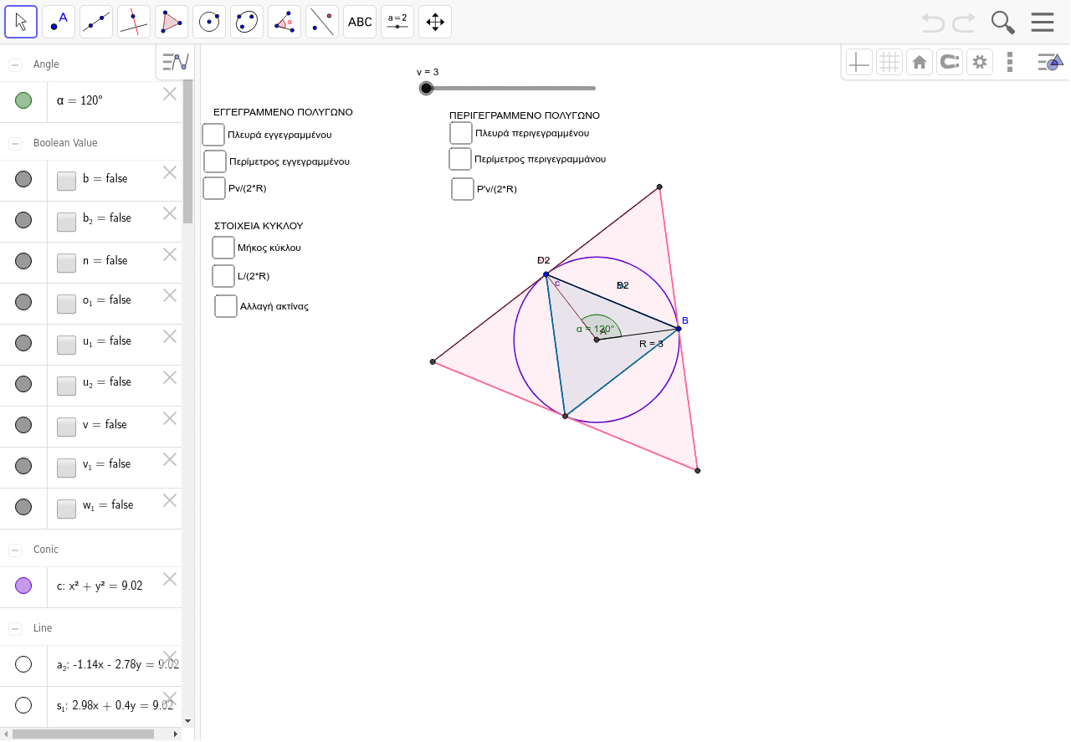Toggle visibility of angle α
Viewport: 1071px width, 742px height.
coord(23,100)
